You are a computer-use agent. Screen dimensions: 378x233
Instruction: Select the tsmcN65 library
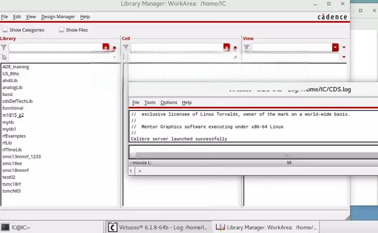click(x=11, y=191)
